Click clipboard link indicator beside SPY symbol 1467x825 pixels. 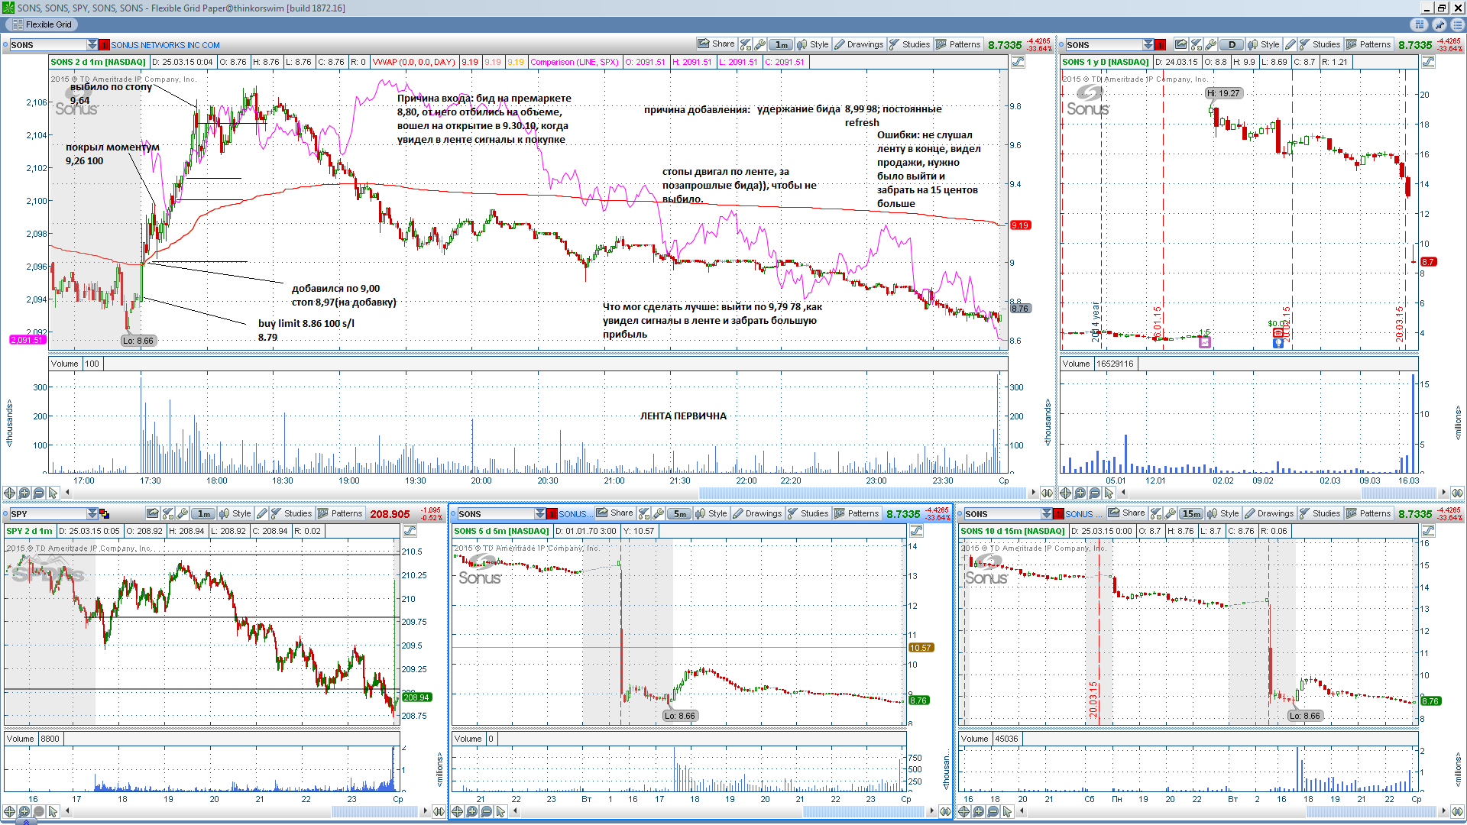pos(105,514)
